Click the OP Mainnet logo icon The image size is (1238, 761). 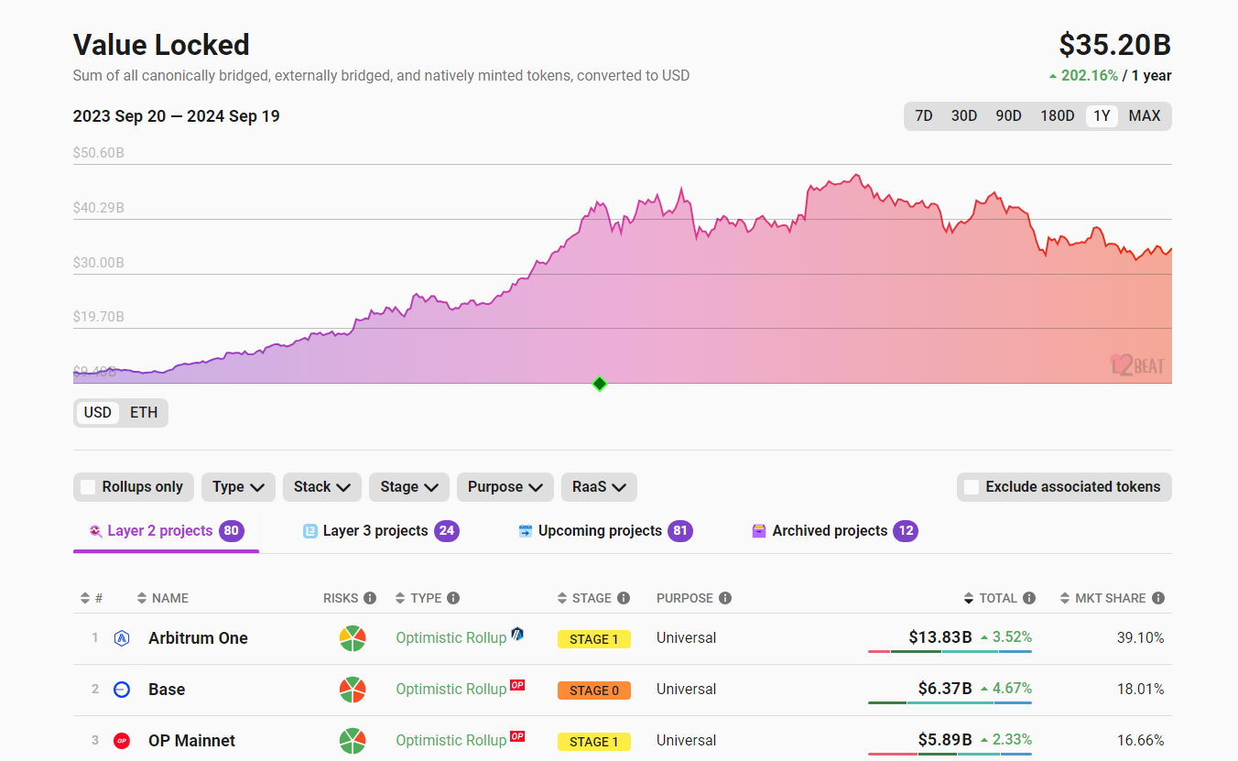(x=122, y=740)
